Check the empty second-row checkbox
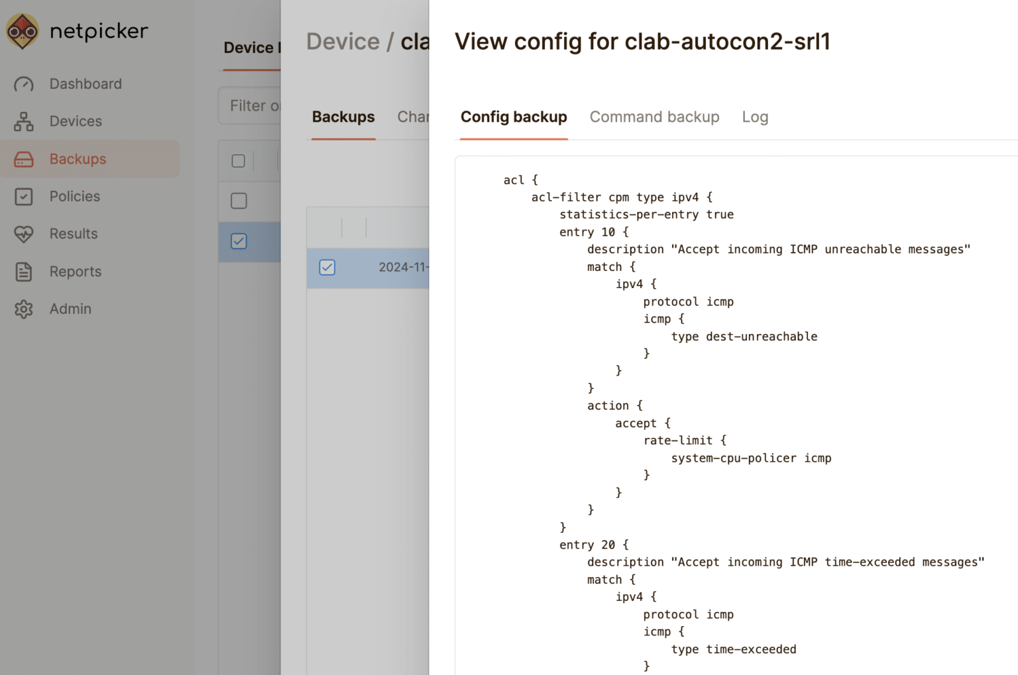 pyautogui.click(x=239, y=201)
